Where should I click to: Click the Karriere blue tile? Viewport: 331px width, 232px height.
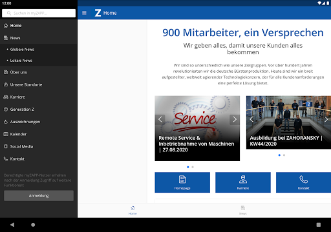tap(243, 182)
